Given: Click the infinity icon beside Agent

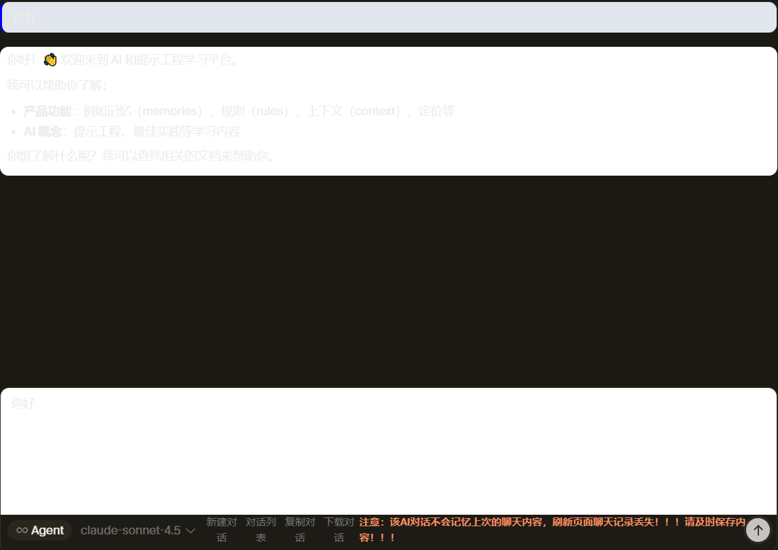Looking at the screenshot, I should pyautogui.click(x=22, y=530).
